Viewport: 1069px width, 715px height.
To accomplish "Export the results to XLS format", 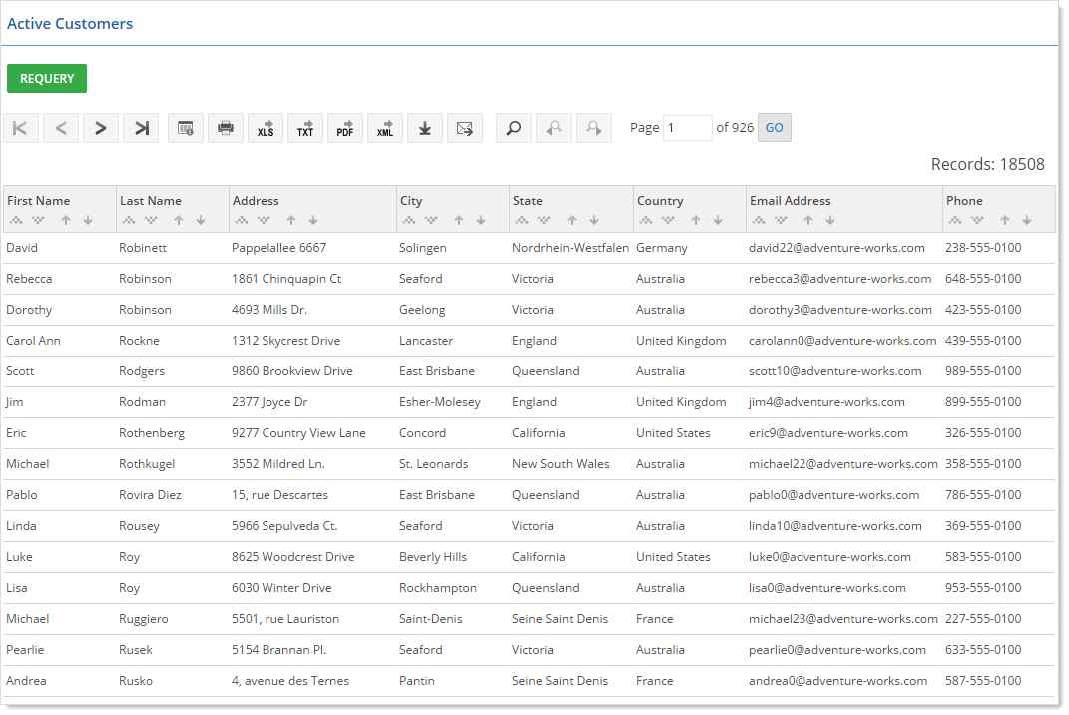I will point(265,127).
